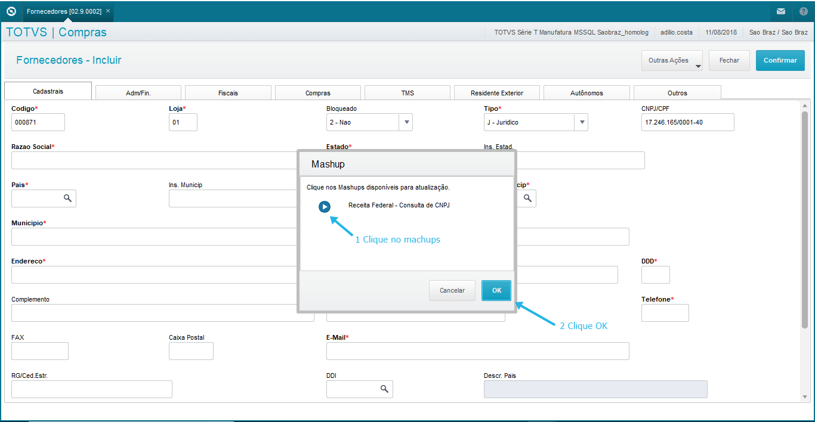Click OK in Mashup dialog
Screen dimensions: 815x422
[496, 290]
